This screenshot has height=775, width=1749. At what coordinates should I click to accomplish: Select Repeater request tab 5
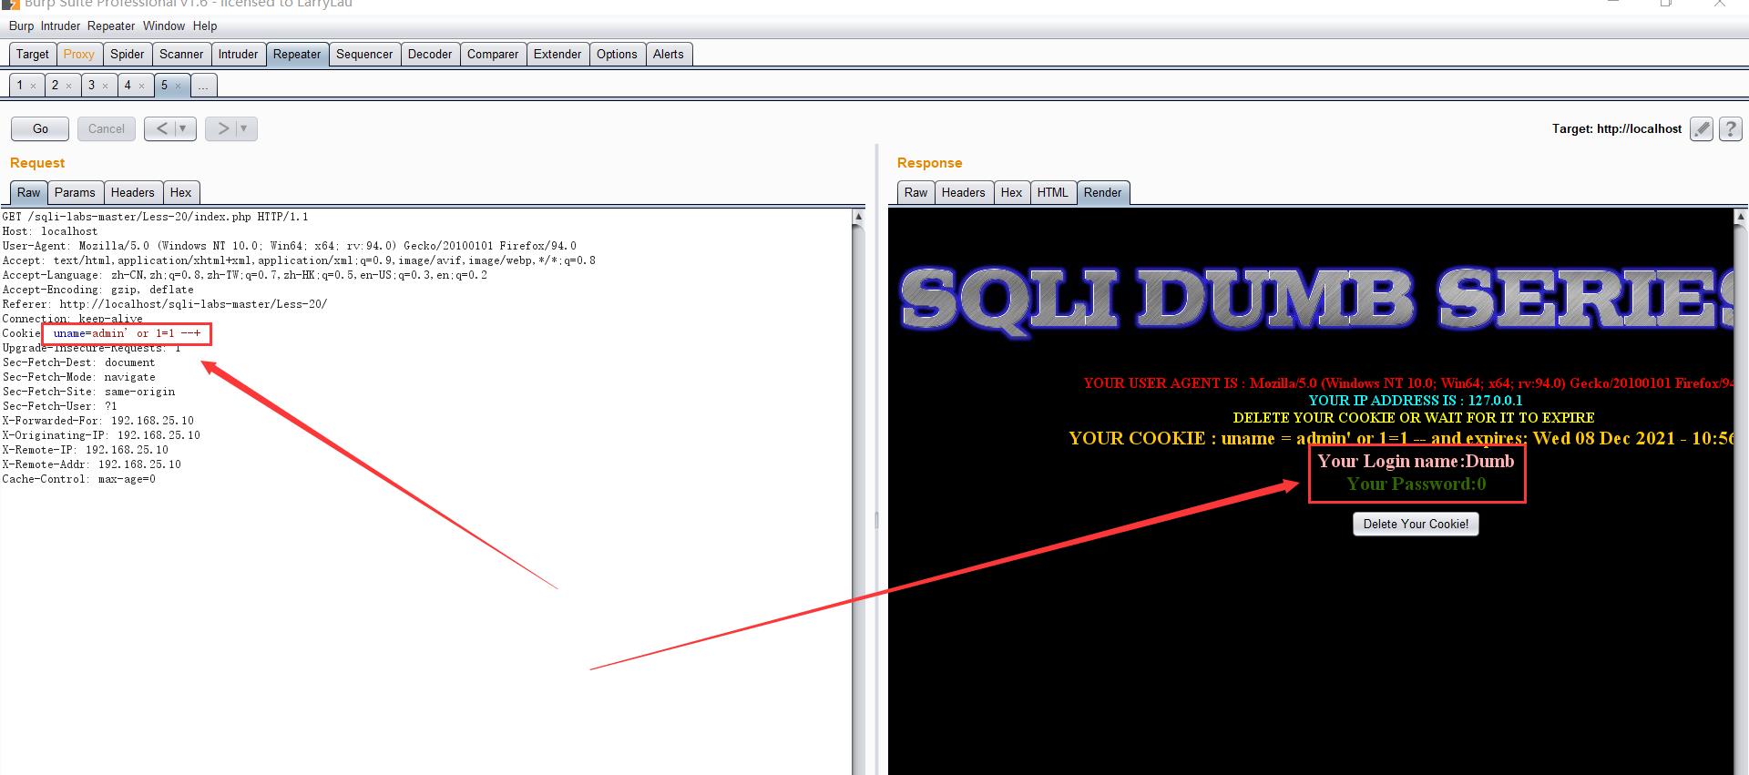(165, 86)
